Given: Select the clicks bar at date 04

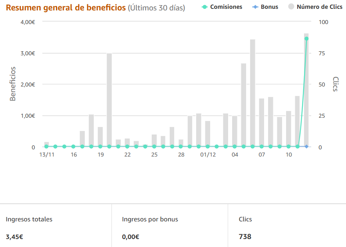Looking at the screenshot, I should coord(235,131).
